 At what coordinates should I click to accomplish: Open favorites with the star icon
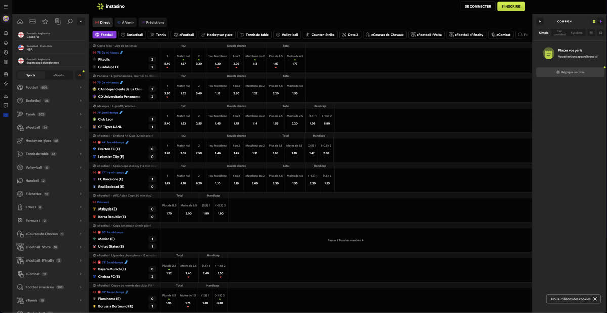point(45,22)
